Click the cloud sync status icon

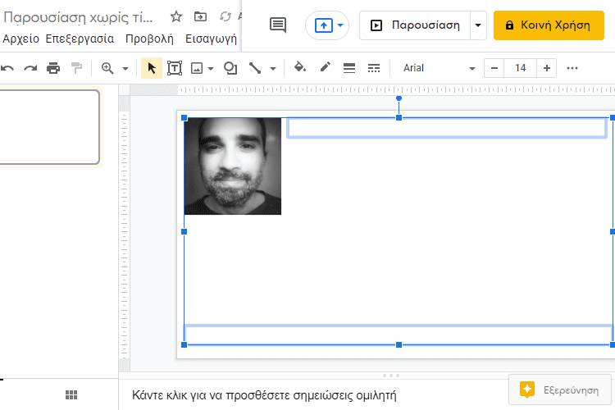click(225, 16)
